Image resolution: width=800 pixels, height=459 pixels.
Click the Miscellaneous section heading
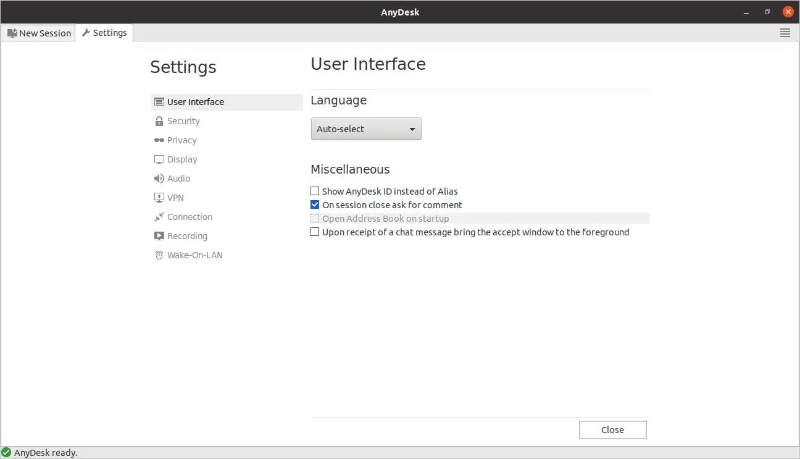pyautogui.click(x=350, y=169)
